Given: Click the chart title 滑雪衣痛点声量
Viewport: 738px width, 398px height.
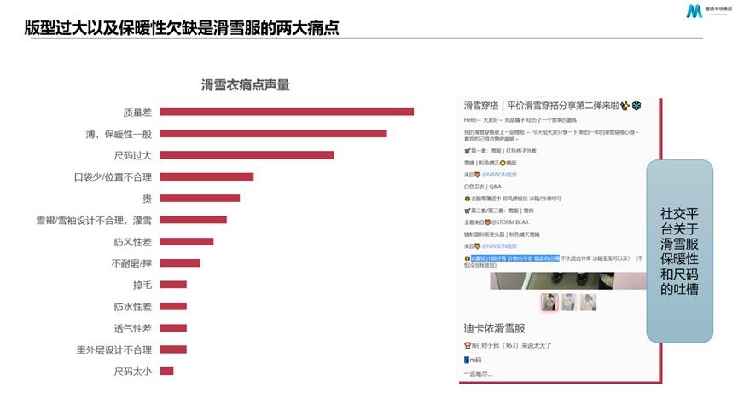Looking at the screenshot, I should pos(245,84).
